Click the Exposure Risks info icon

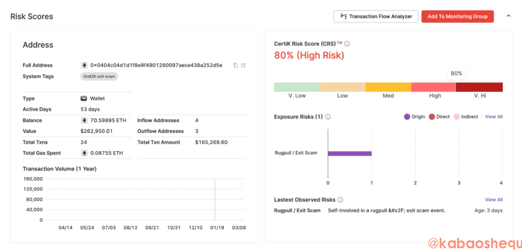[328, 117]
